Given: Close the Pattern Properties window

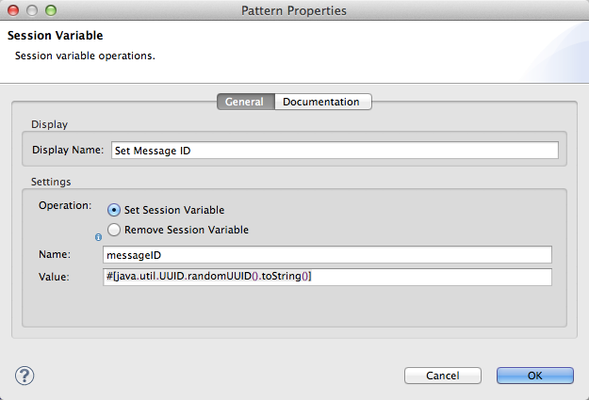Looking at the screenshot, I should point(15,11).
